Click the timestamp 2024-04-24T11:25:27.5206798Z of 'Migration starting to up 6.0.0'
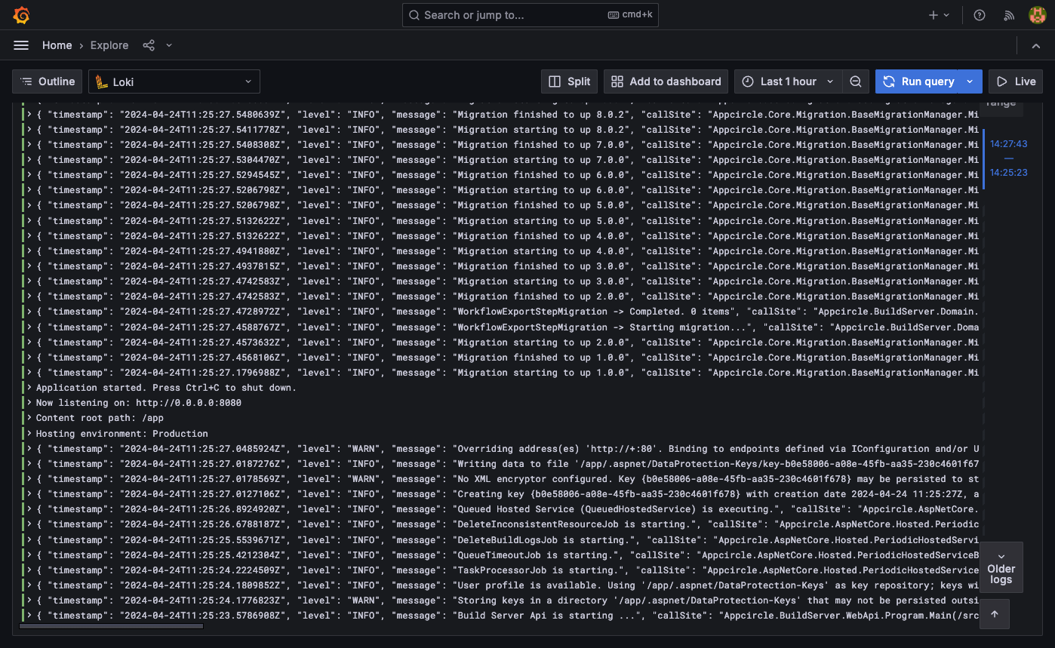Image resolution: width=1055 pixels, height=648 pixels. (204, 190)
